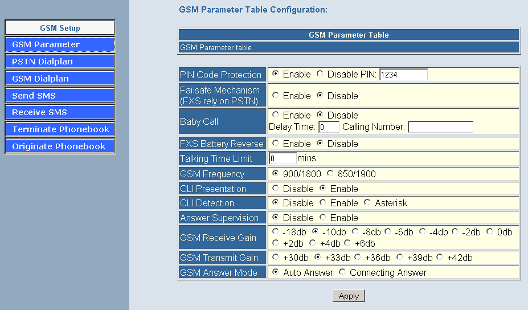Go to Receive SMS

(x=60, y=112)
